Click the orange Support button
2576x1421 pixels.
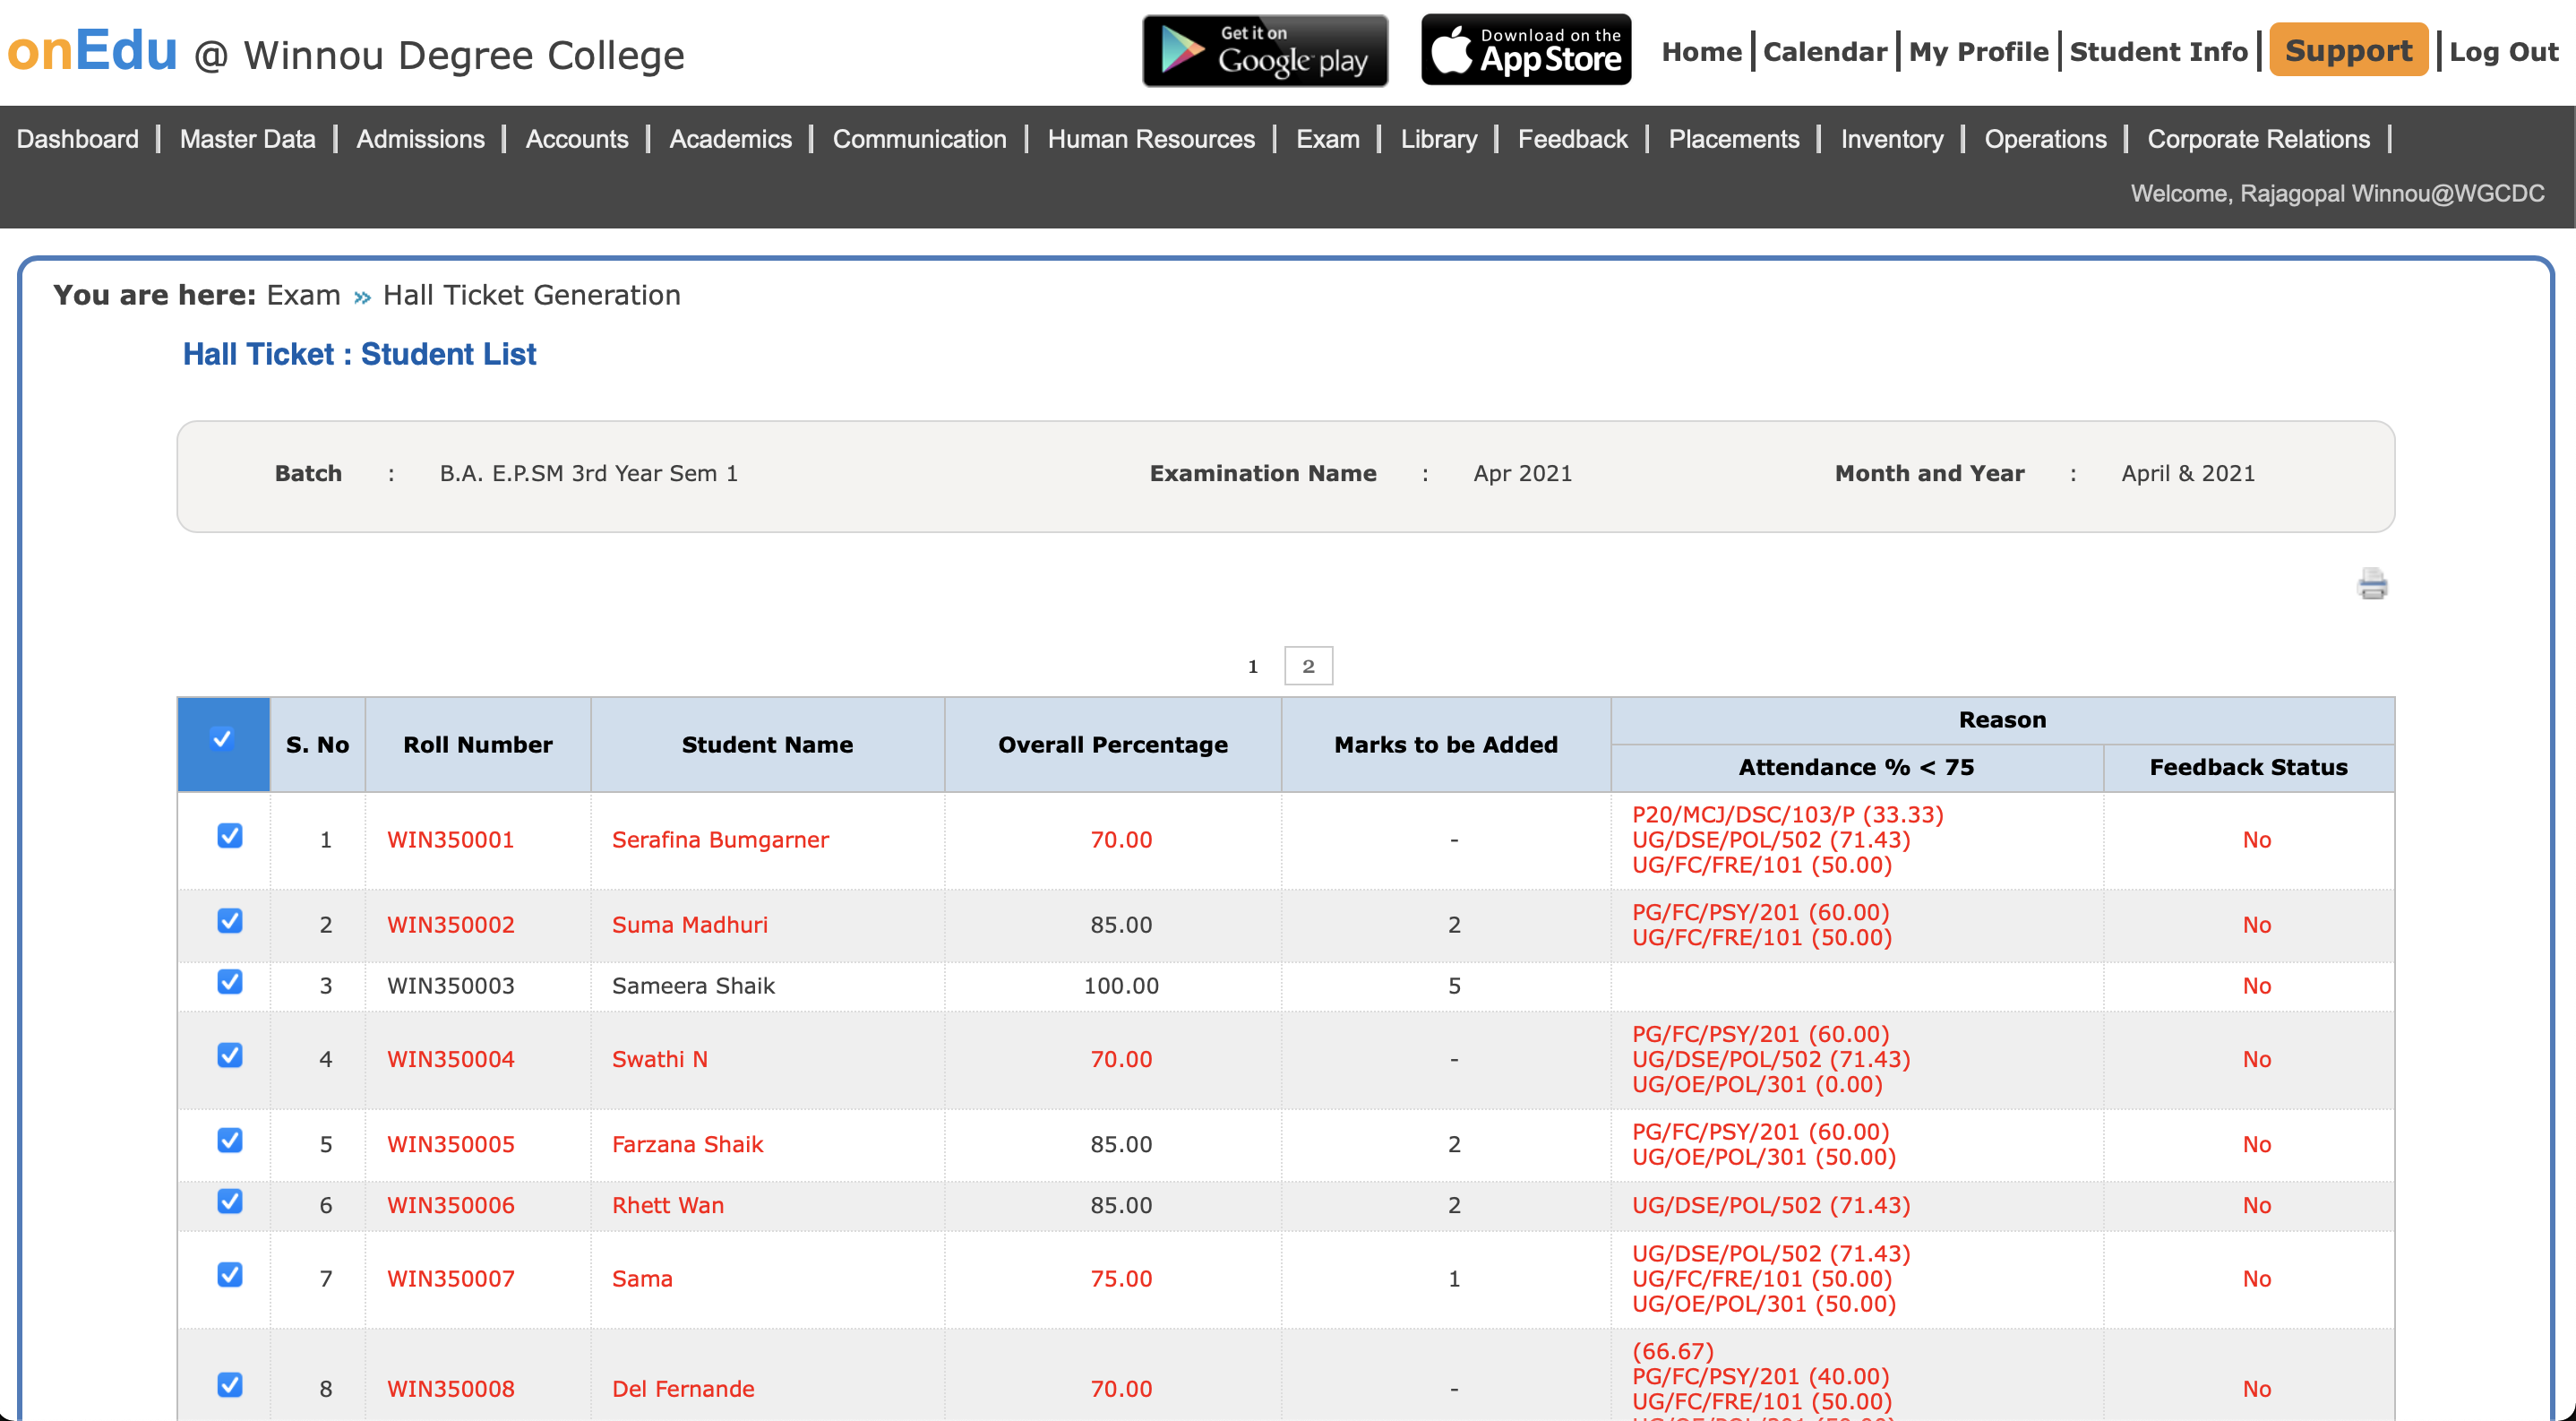click(x=2348, y=51)
